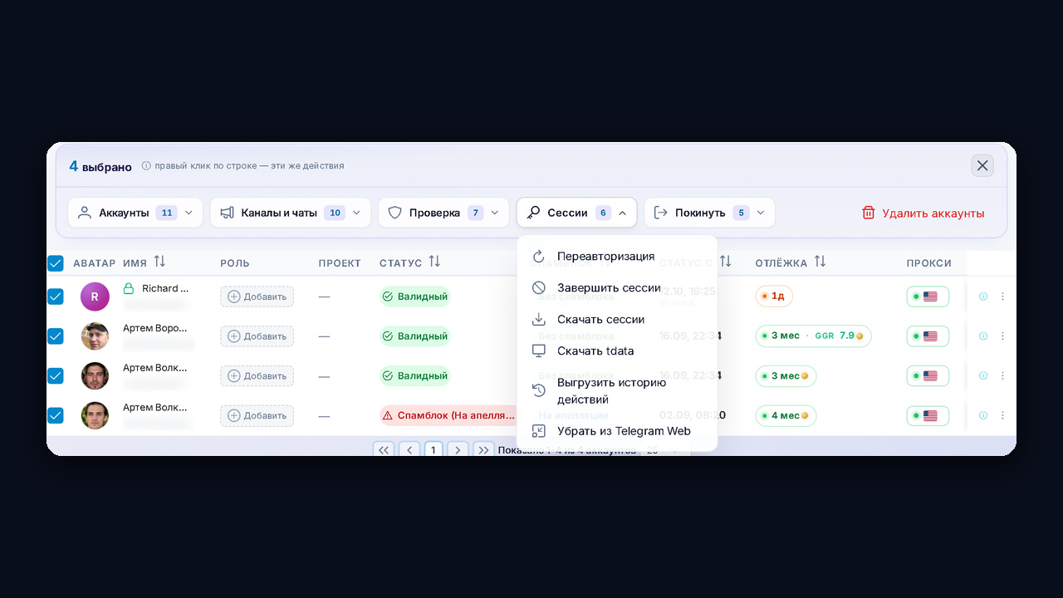1063x598 pixels.
Task: Open the three-dot menu in the Спамблок row
Action: (1002, 415)
